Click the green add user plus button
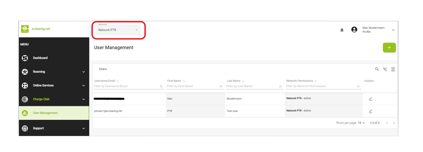This screenshot has height=152, width=423. 389,47
